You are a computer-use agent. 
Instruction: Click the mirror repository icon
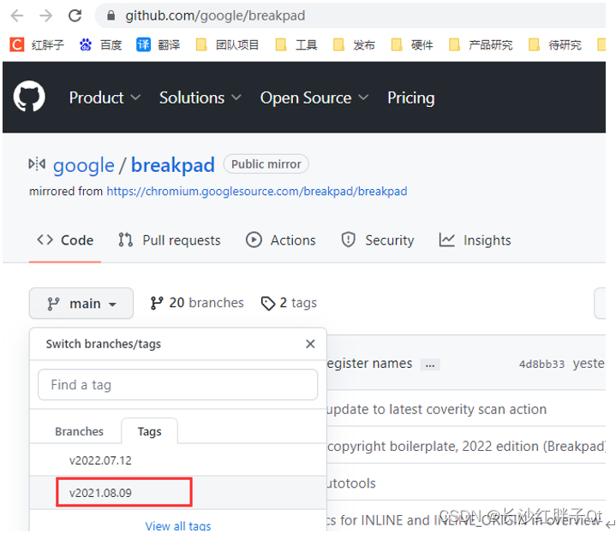(37, 164)
